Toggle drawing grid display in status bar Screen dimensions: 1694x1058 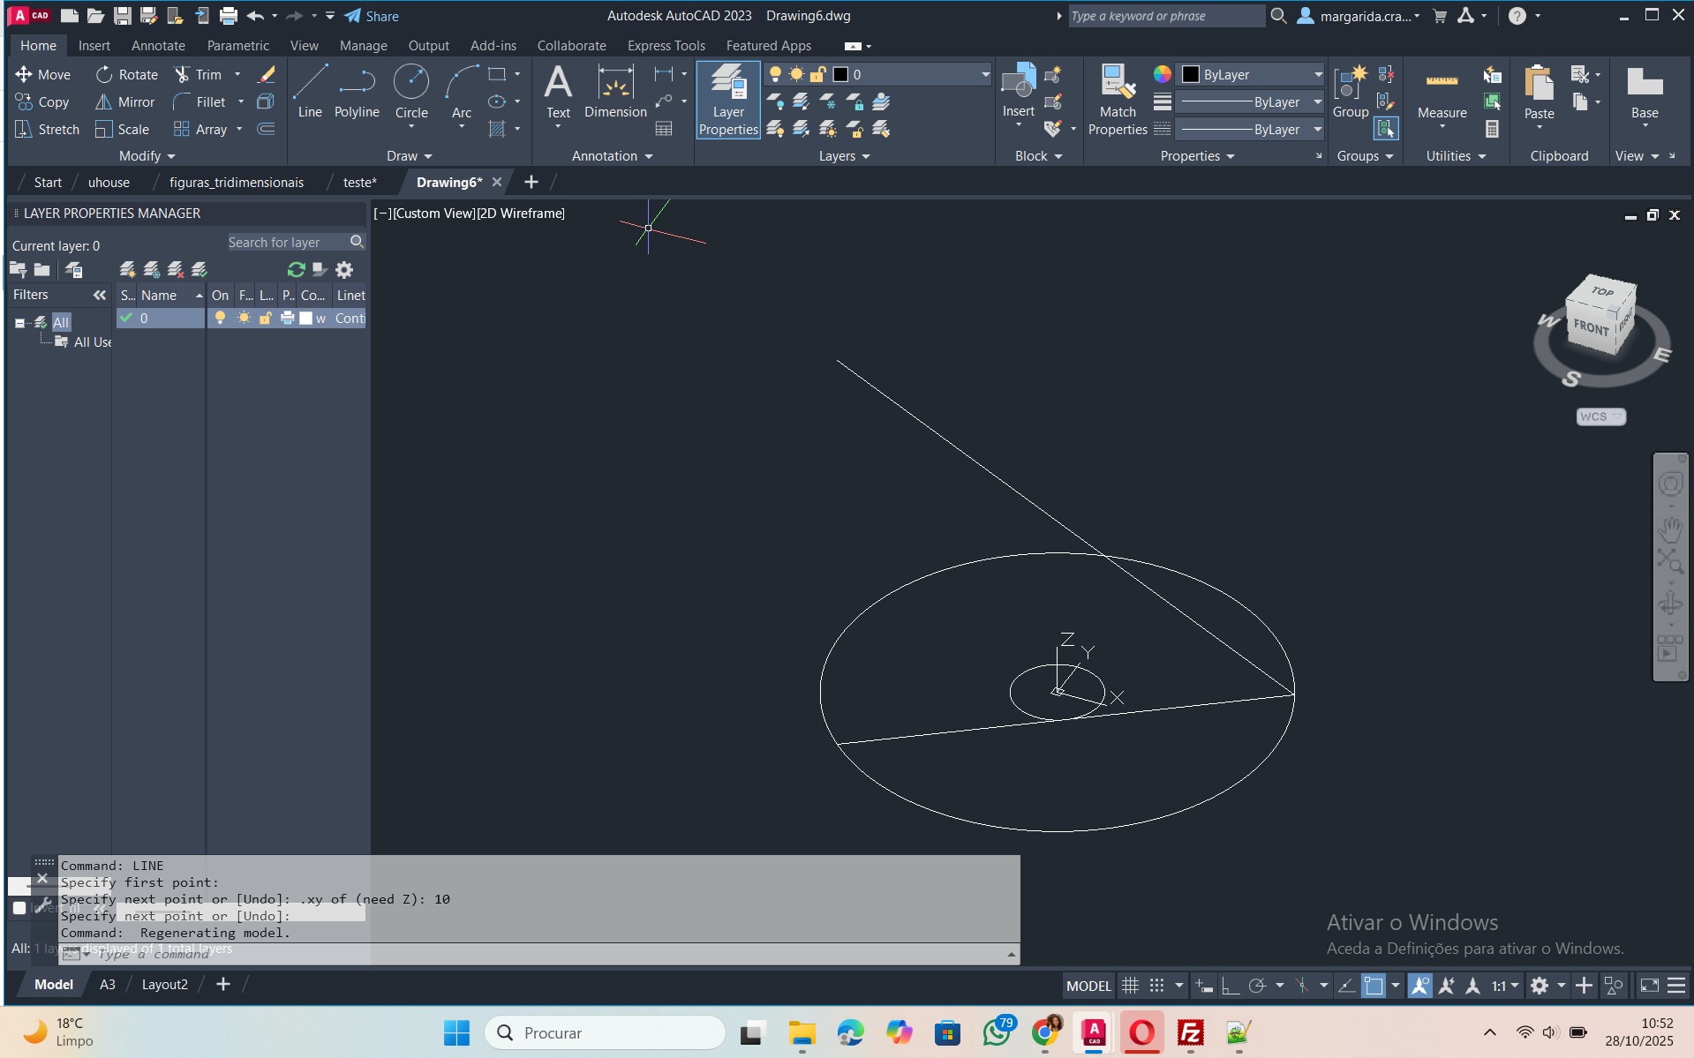point(1130,986)
